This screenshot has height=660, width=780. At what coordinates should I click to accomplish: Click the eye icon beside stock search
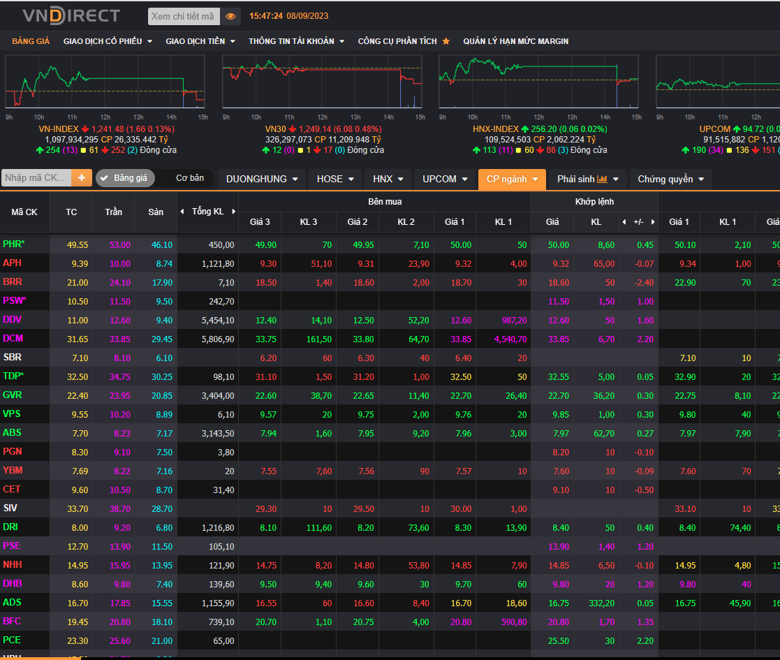[x=231, y=16]
